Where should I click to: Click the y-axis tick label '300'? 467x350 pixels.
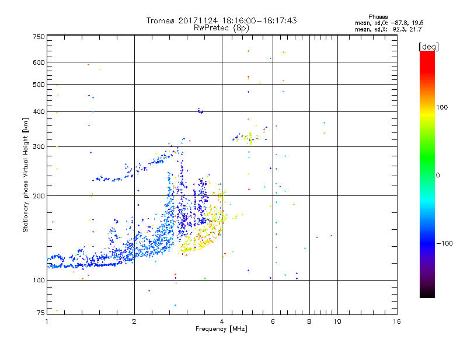click(x=39, y=147)
